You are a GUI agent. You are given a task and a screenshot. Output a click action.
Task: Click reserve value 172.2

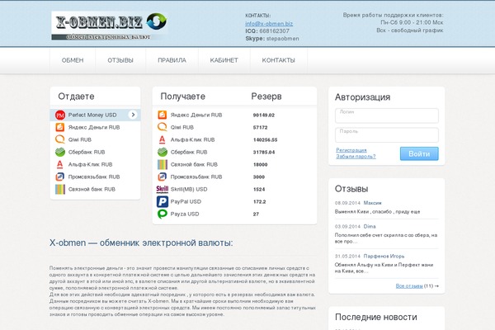(259, 202)
